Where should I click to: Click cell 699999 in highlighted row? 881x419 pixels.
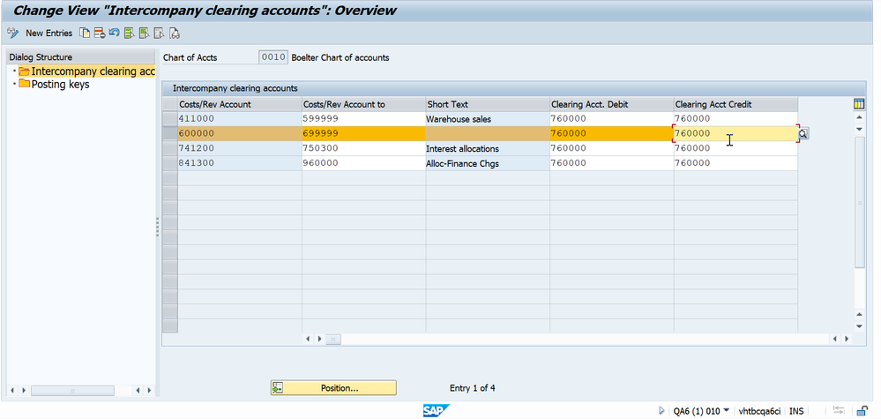pyautogui.click(x=363, y=134)
